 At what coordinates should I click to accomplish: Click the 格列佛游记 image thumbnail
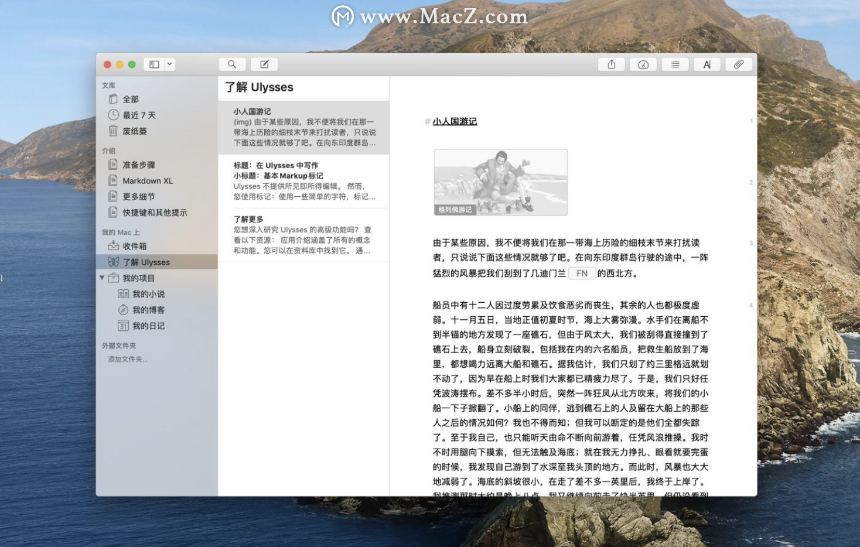click(x=501, y=182)
